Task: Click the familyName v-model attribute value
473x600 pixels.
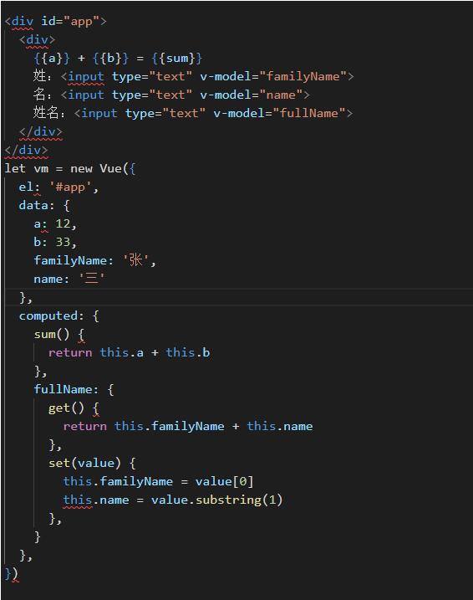Action: click(303, 76)
